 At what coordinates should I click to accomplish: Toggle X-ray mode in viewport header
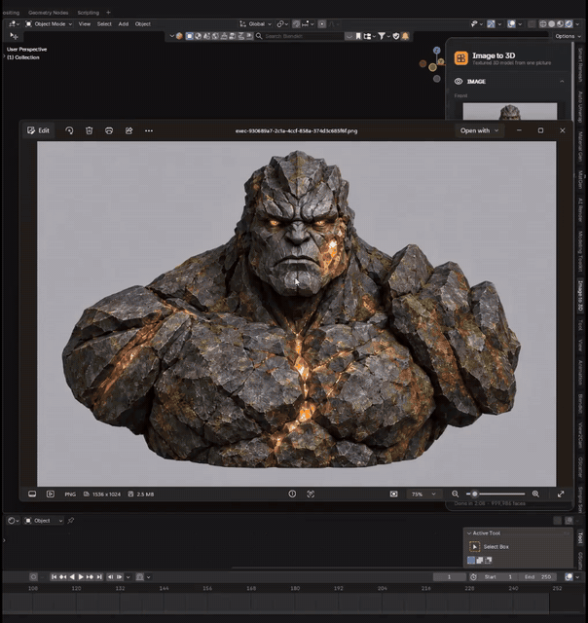pos(532,23)
